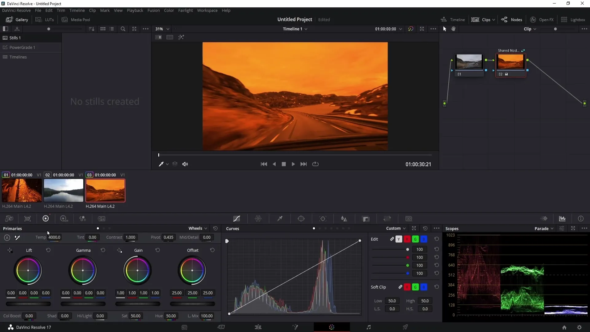Click the Primaries Wheels icon

pos(45,219)
